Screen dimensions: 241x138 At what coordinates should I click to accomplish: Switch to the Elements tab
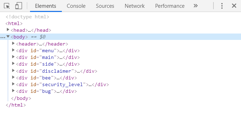[x=46, y=6]
